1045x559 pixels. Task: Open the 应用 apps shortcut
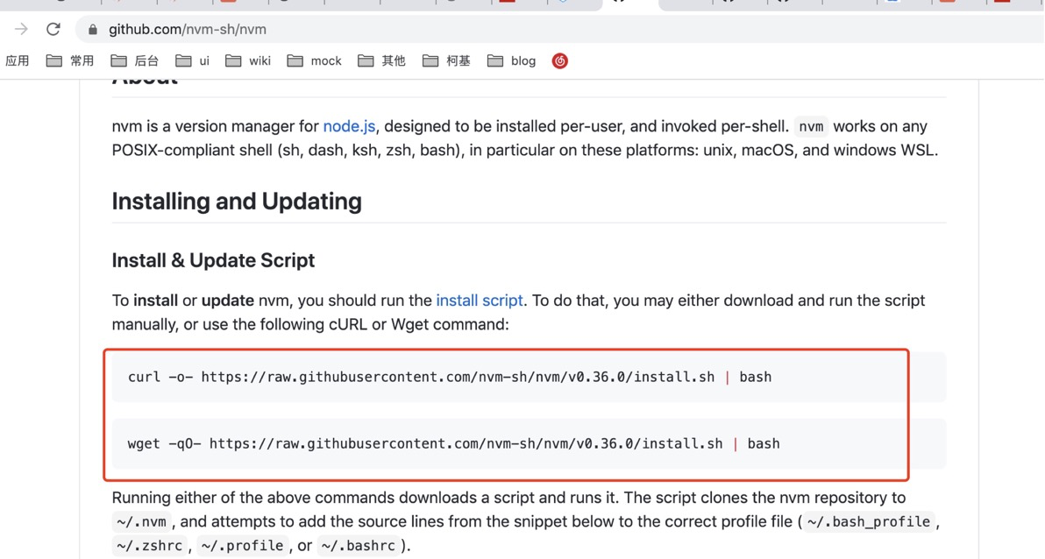(18, 60)
